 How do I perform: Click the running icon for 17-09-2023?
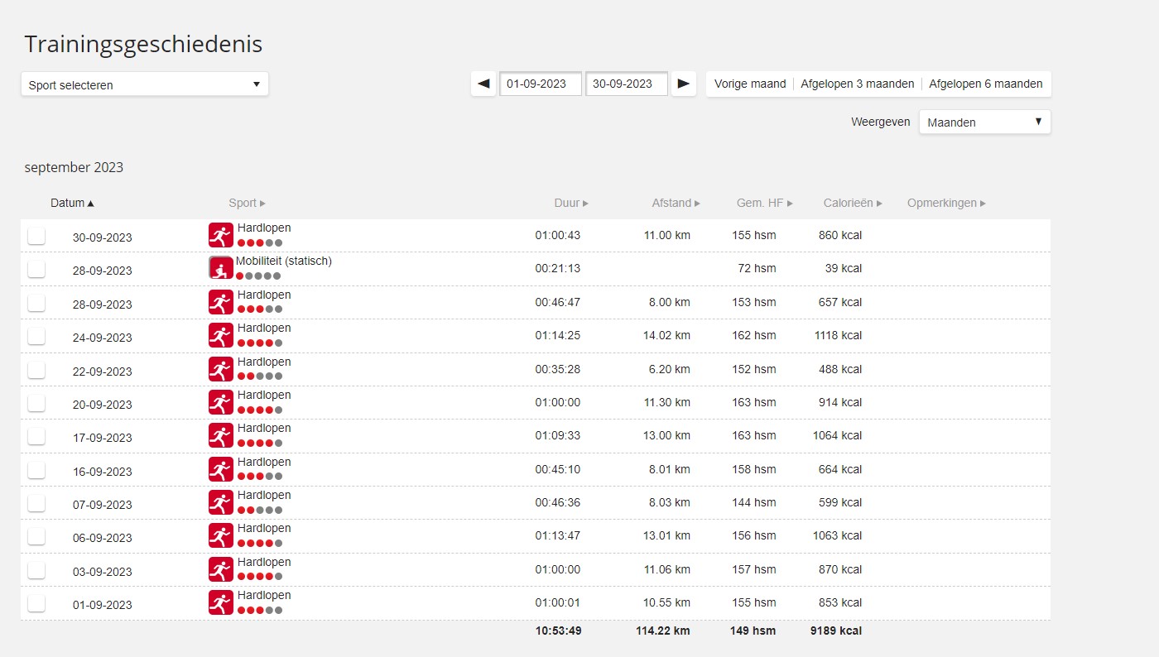click(x=220, y=435)
